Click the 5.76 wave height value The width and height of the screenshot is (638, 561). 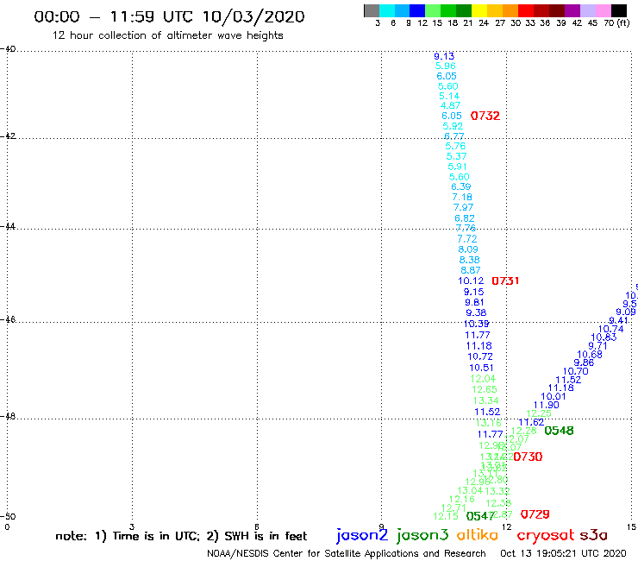[455, 146]
